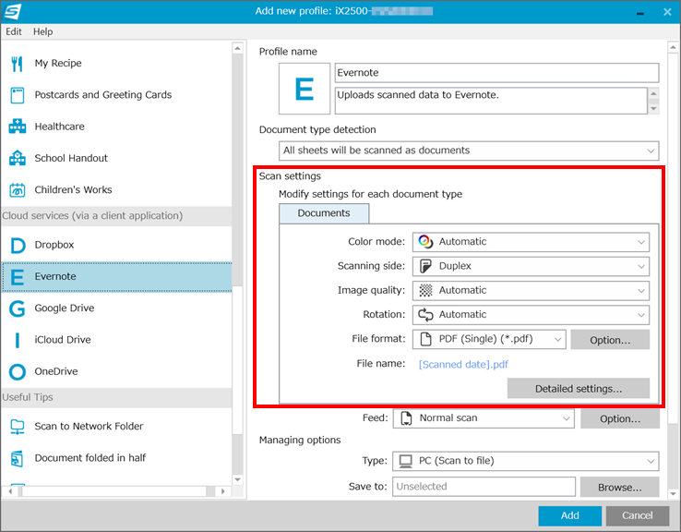
Task: Select the My Recipe template
Action: tap(116, 64)
